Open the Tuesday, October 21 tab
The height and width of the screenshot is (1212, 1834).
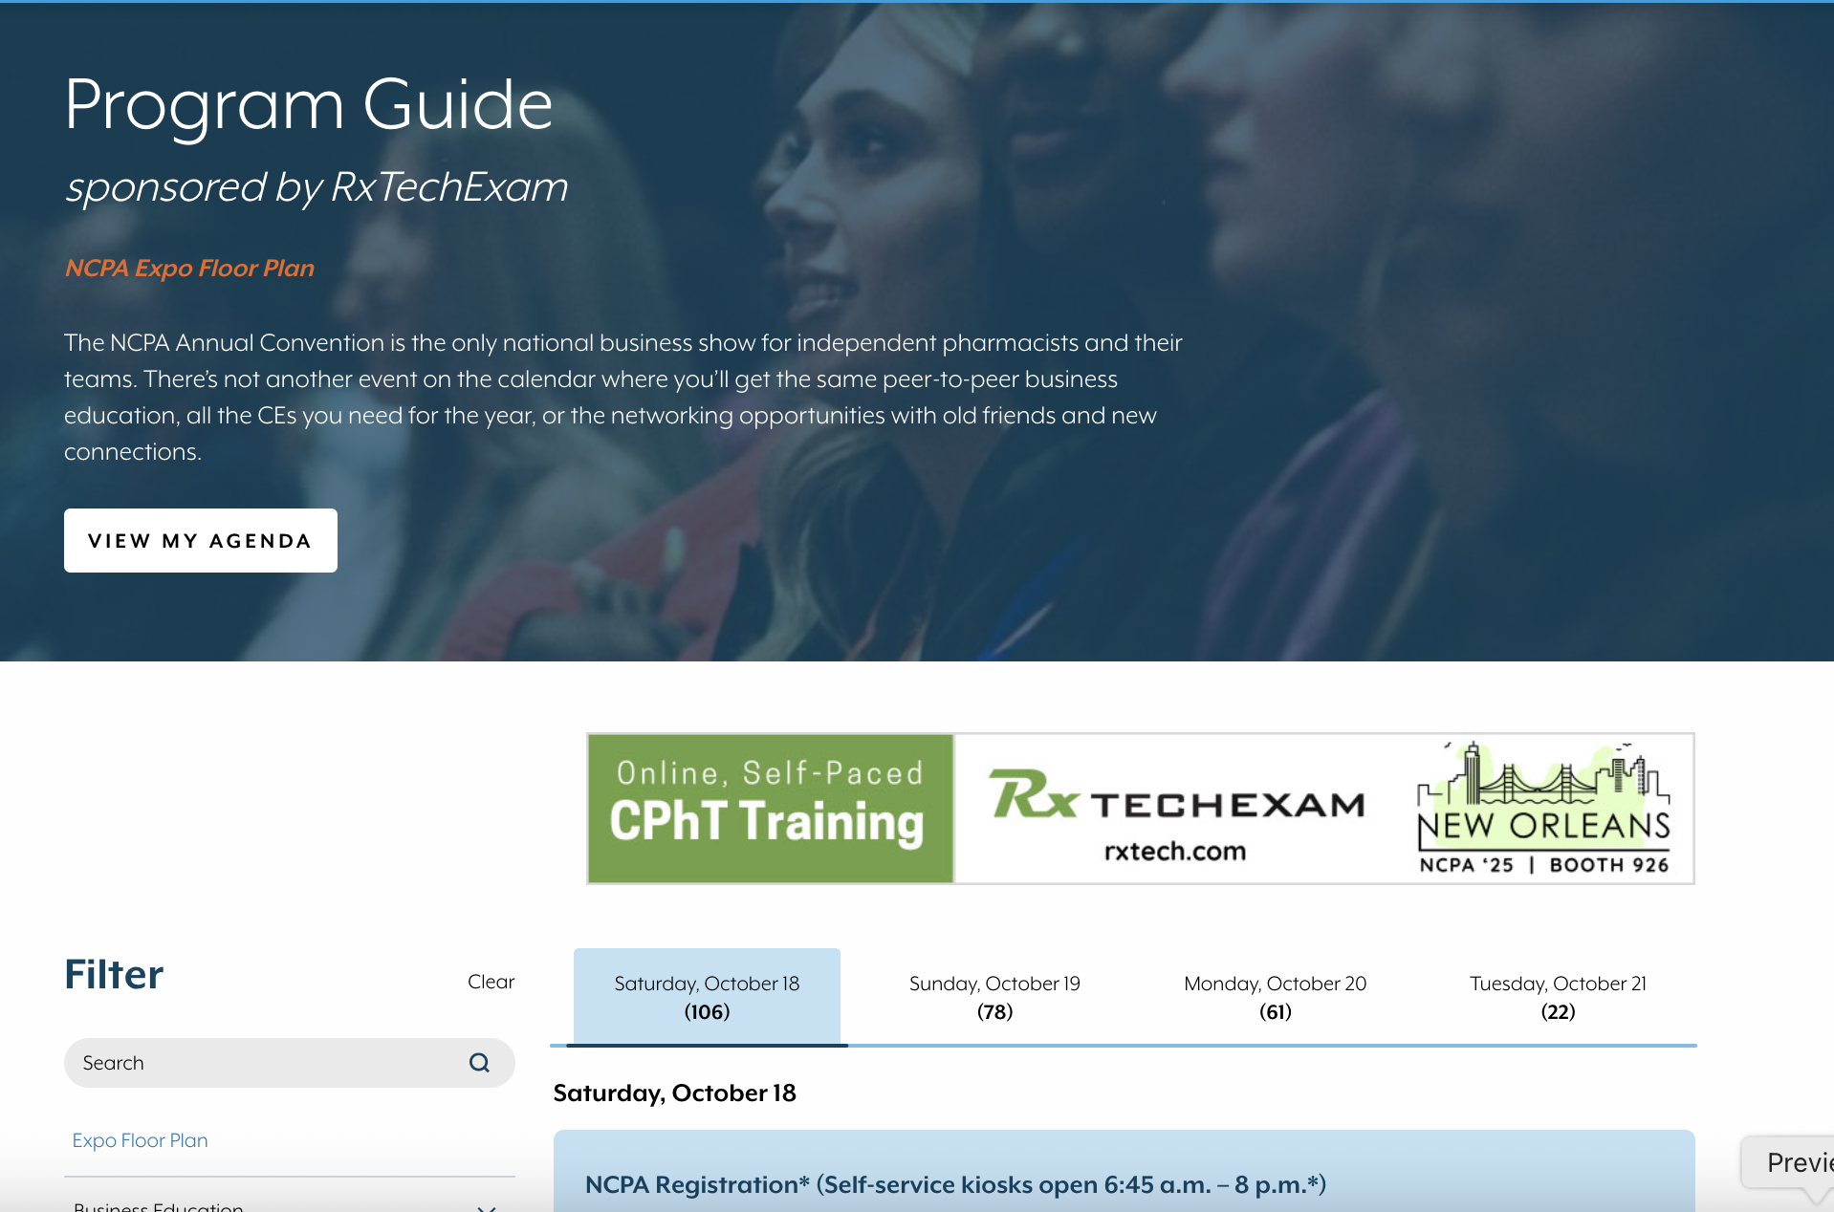tap(1558, 997)
